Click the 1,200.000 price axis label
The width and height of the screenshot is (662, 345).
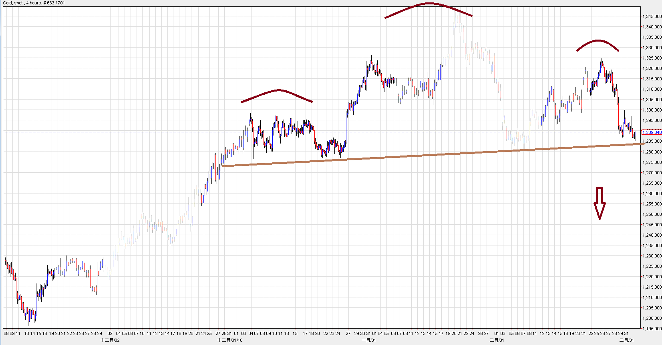click(652, 318)
